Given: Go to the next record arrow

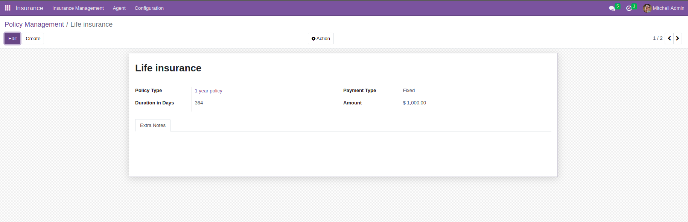Looking at the screenshot, I should tap(677, 38).
